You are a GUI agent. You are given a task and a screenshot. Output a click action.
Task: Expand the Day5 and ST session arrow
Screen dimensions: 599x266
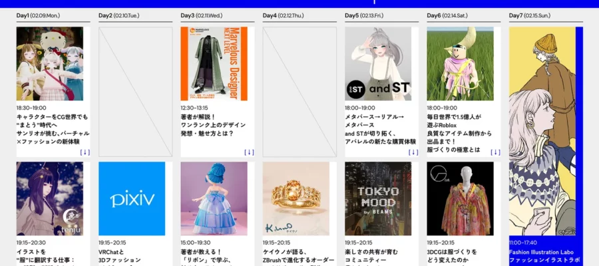(x=413, y=152)
